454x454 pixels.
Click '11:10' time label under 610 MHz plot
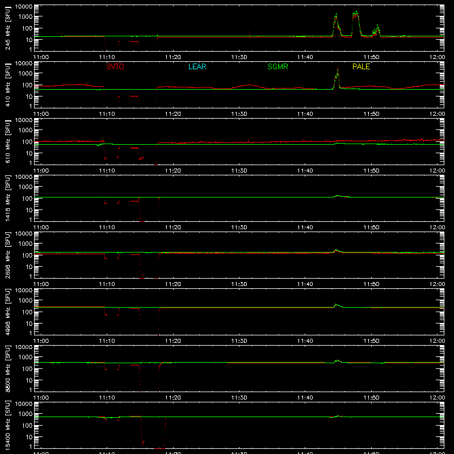coord(107,171)
